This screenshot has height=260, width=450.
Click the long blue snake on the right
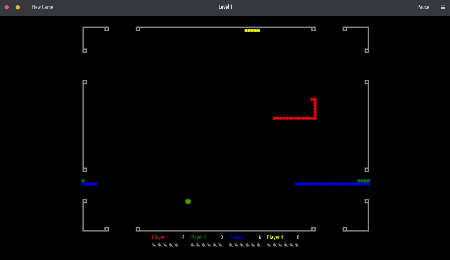tap(331, 184)
